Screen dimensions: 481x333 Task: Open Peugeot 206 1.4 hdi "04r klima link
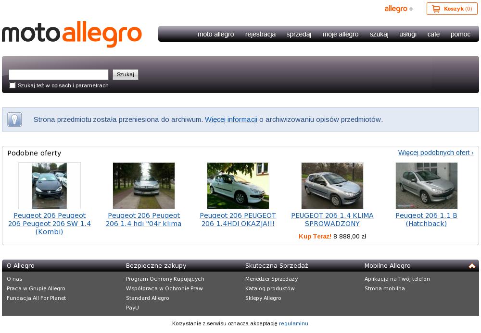pyautogui.click(x=143, y=219)
